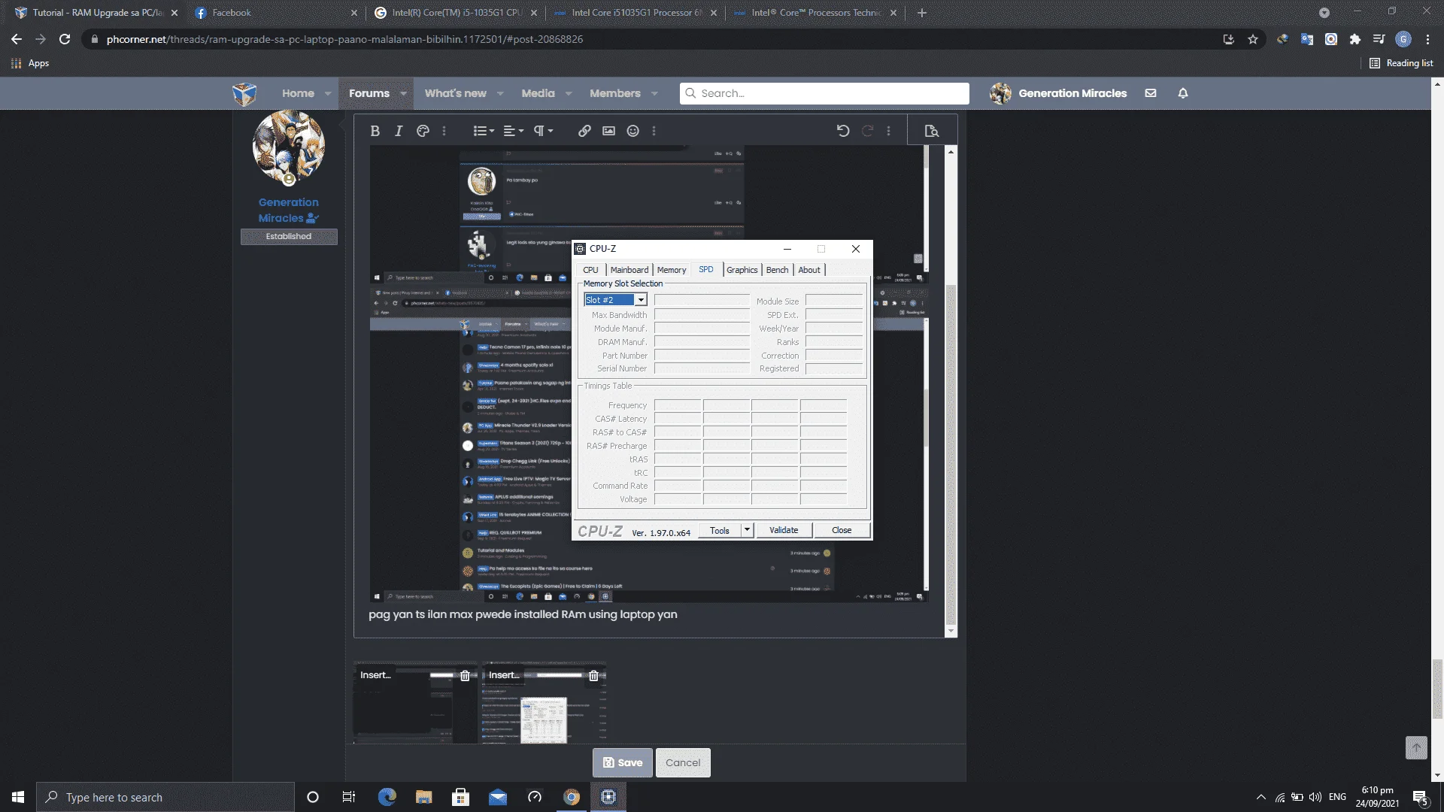Open the list options dropdown
Screen dimensions: 1444x812
[x=484, y=131]
